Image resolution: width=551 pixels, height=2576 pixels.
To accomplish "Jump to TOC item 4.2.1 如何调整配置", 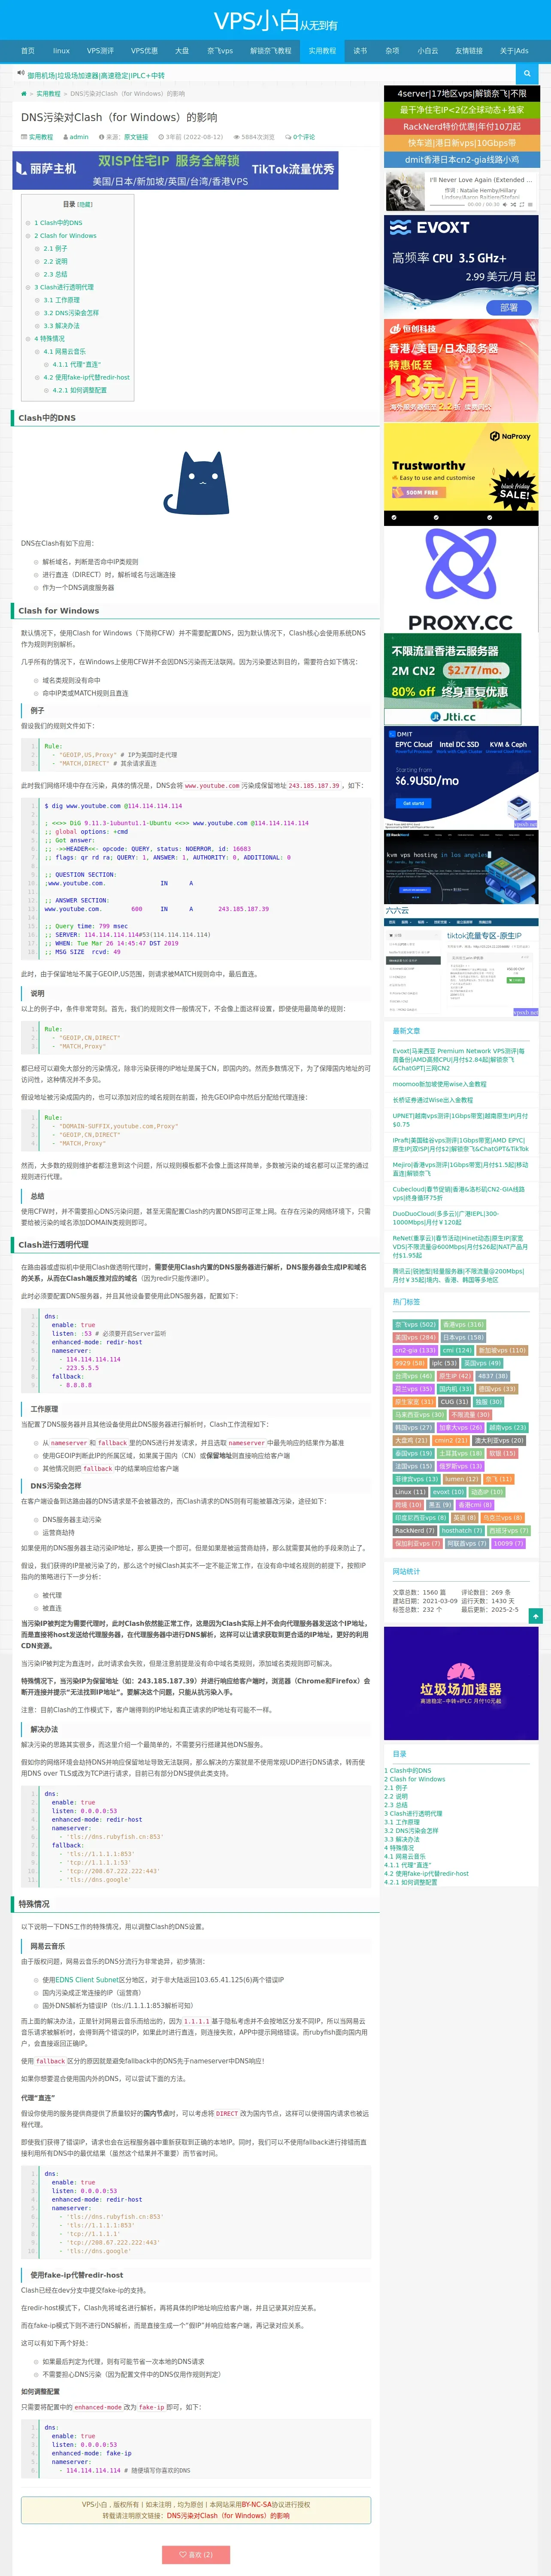I will point(80,390).
